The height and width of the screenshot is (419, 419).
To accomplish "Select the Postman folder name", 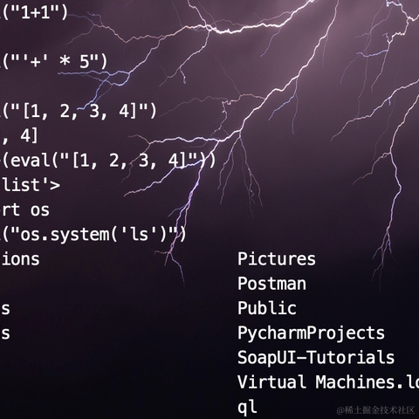I will [x=271, y=284].
